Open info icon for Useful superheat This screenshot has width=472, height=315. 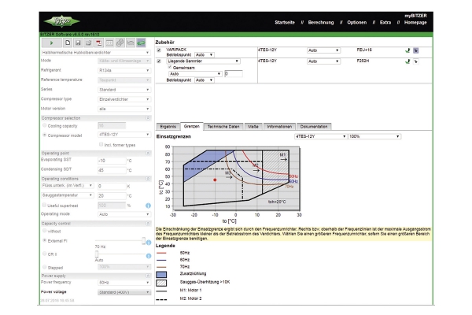(x=148, y=206)
